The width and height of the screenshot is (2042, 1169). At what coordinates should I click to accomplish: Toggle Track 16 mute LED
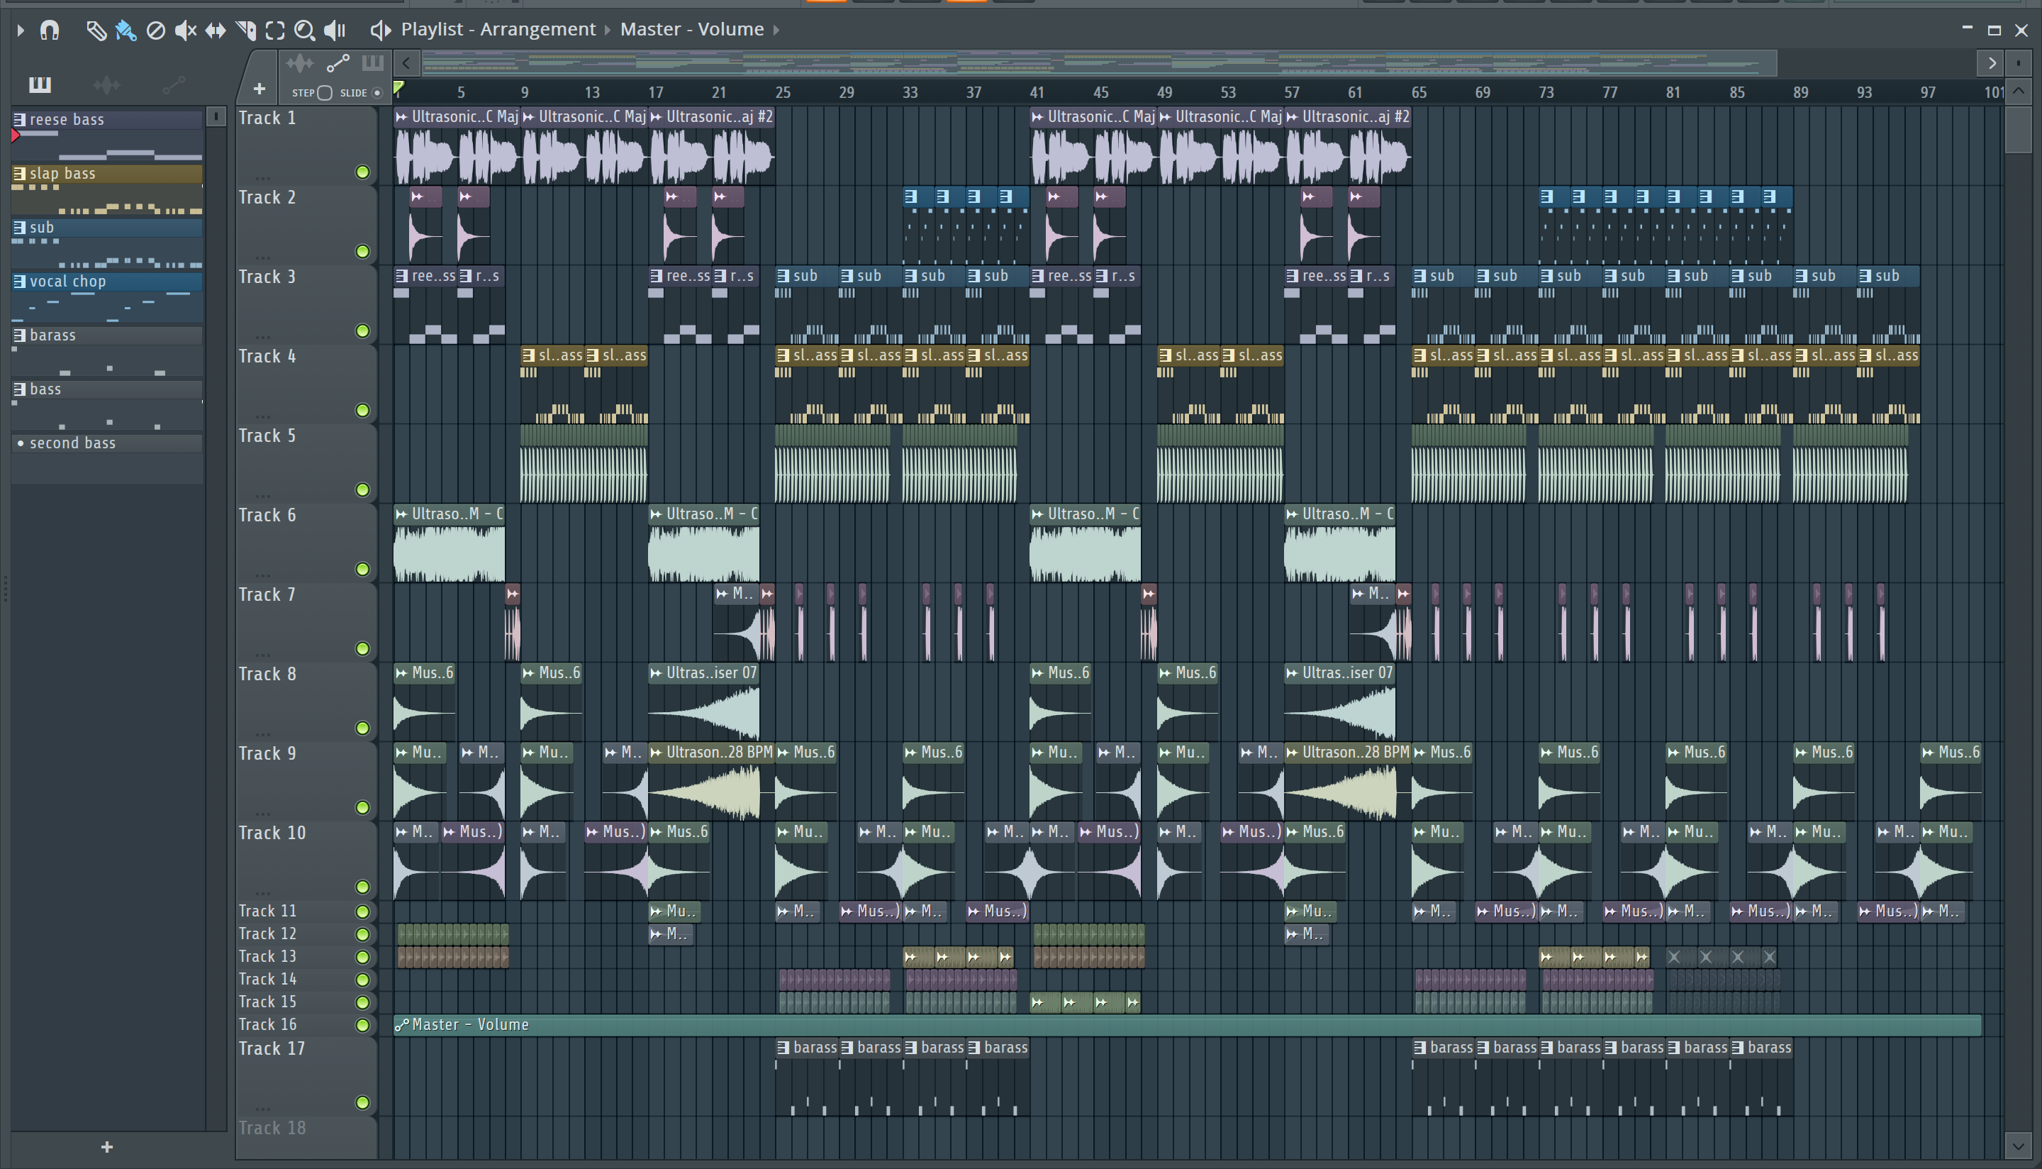point(362,1025)
